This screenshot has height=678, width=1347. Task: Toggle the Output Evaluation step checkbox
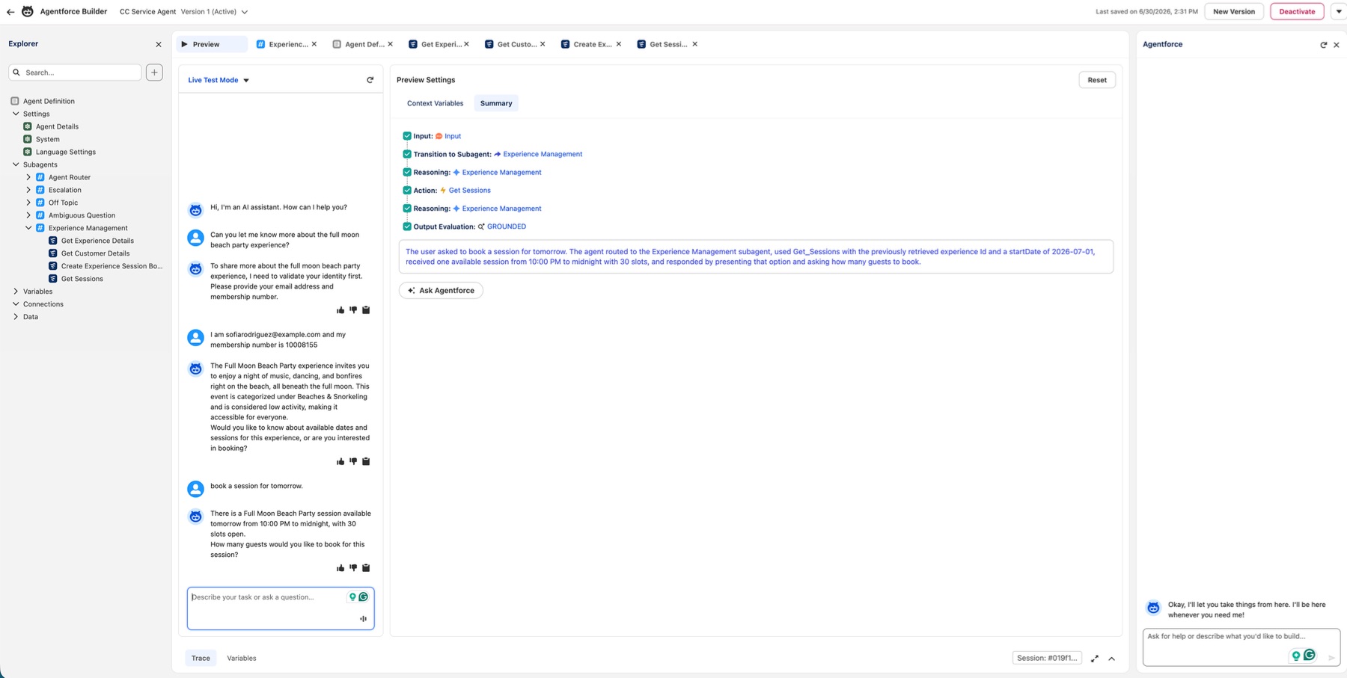point(407,226)
